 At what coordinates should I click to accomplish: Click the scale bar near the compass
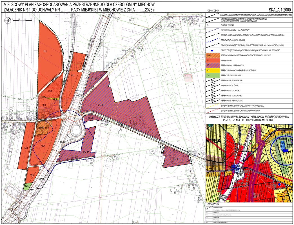point(22,20)
